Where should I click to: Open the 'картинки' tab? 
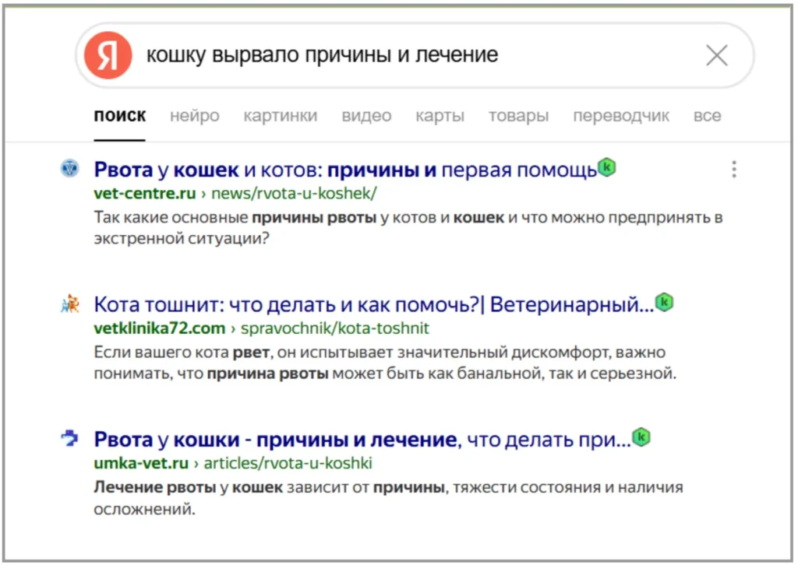281,116
